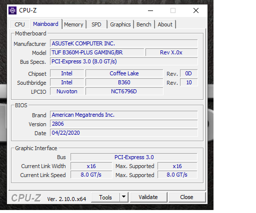Click the NCT6796D value

(124, 91)
